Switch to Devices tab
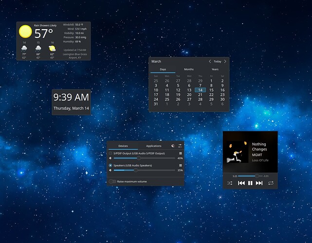This screenshot has height=243, width=312. (x=123, y=146)
